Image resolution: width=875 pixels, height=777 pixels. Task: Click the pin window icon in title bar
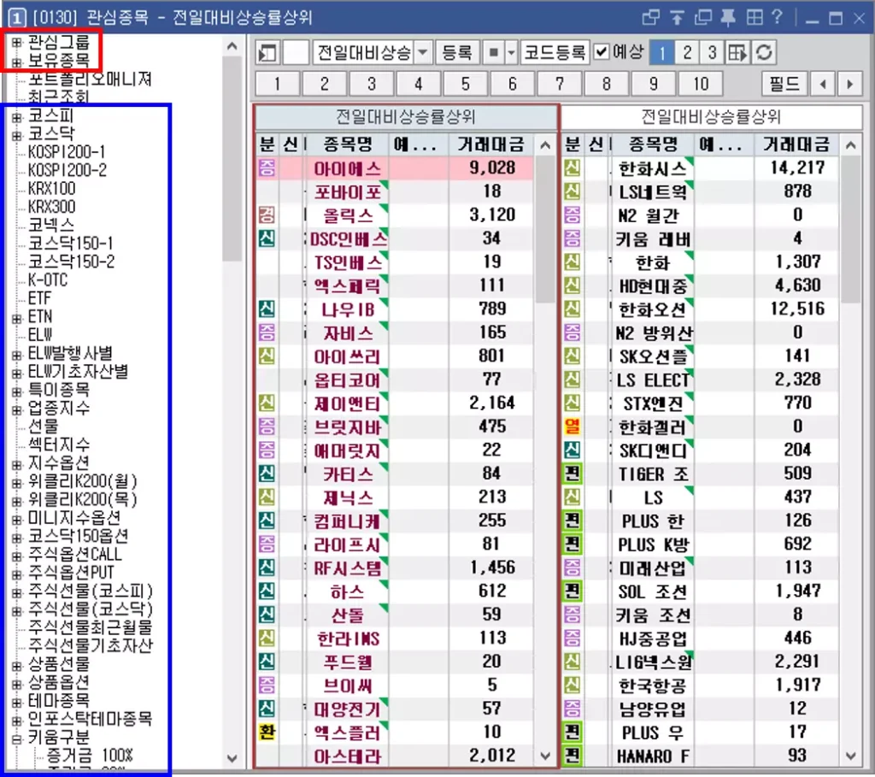point(728,17)
